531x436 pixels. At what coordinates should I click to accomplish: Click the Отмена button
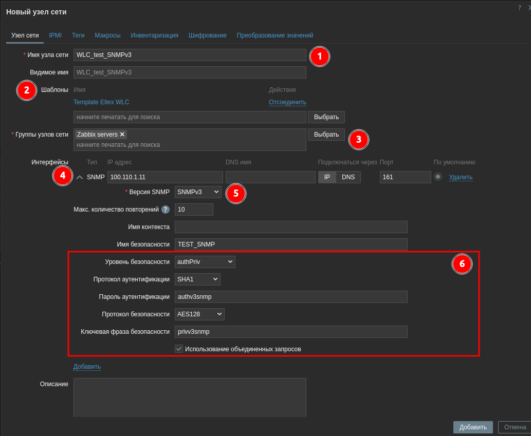[x=515, y=427]
